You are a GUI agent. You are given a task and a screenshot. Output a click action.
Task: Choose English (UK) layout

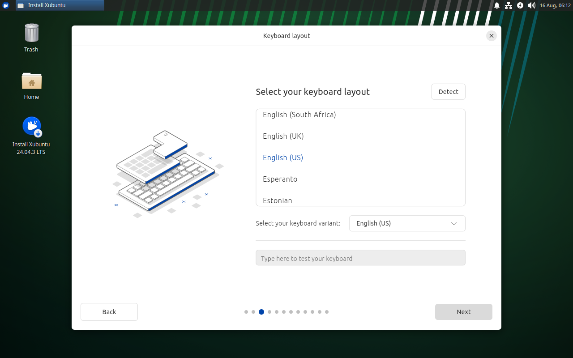point(360,136)
